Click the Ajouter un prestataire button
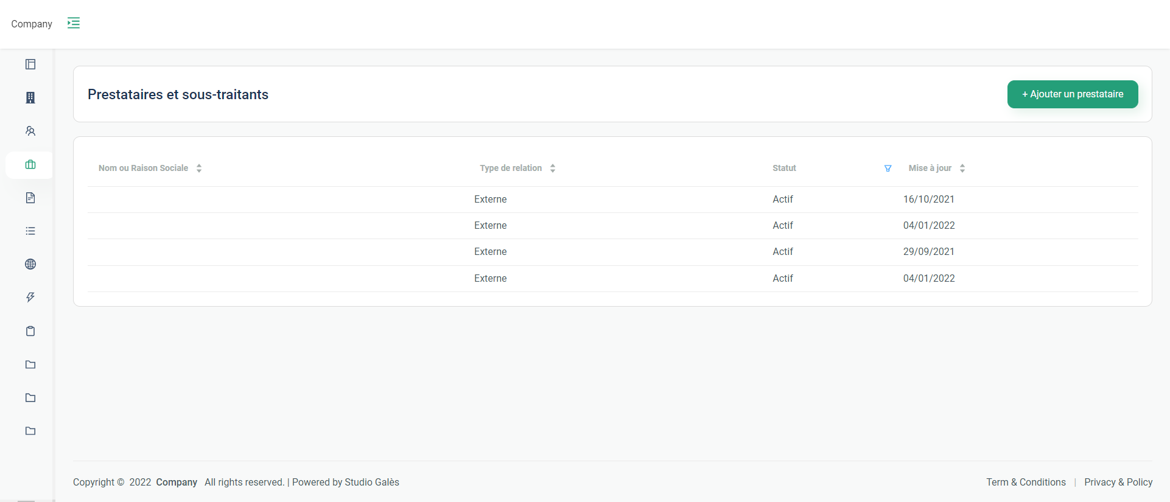Screen dimensions: 1170x502 [1072, 94]
